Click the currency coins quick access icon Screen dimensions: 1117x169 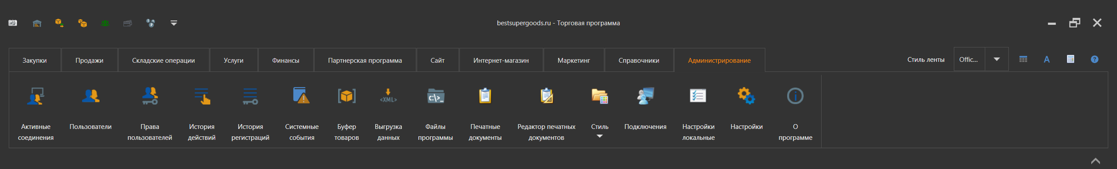(x=151, y=23)
